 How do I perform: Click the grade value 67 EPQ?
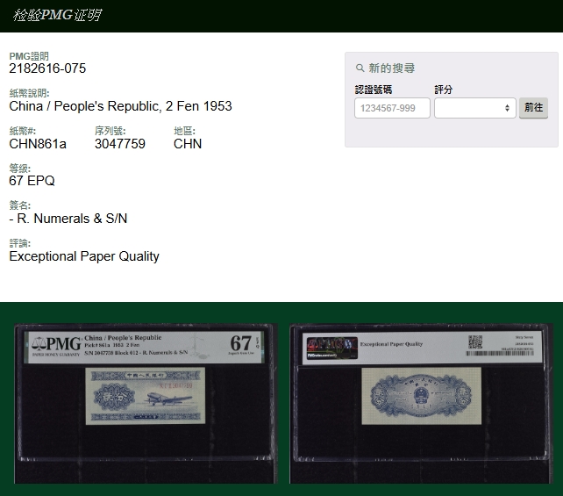[32, 181]
